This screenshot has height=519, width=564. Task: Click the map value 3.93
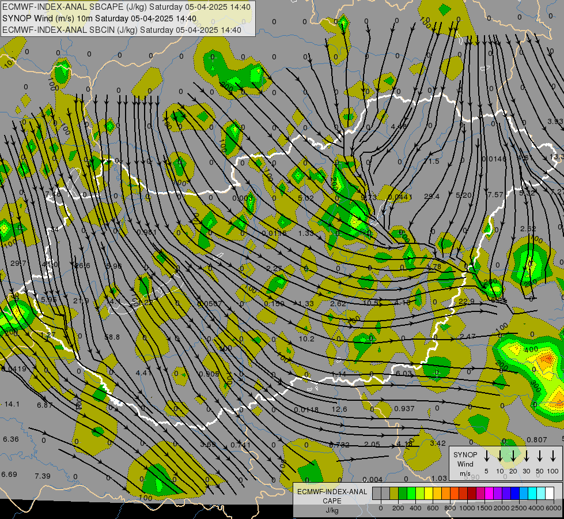(x=555, y=121)
